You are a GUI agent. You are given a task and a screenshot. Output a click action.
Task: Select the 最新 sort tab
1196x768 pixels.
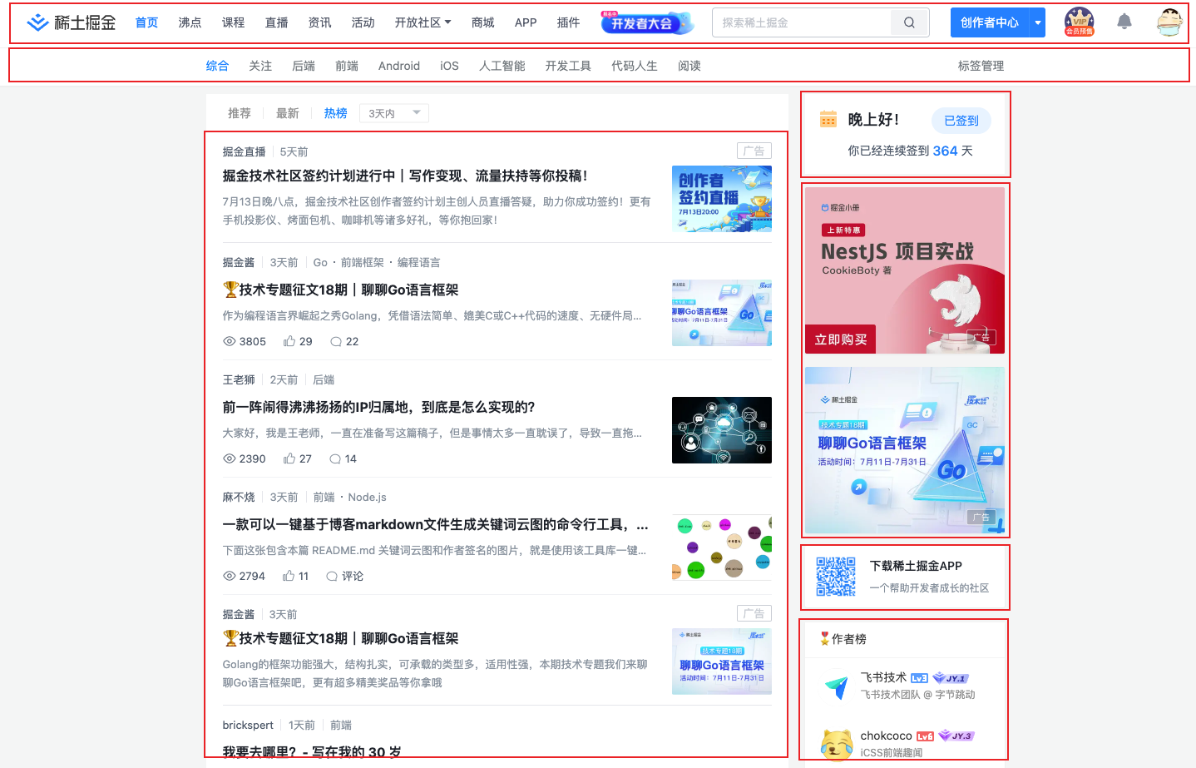point(288,113)
